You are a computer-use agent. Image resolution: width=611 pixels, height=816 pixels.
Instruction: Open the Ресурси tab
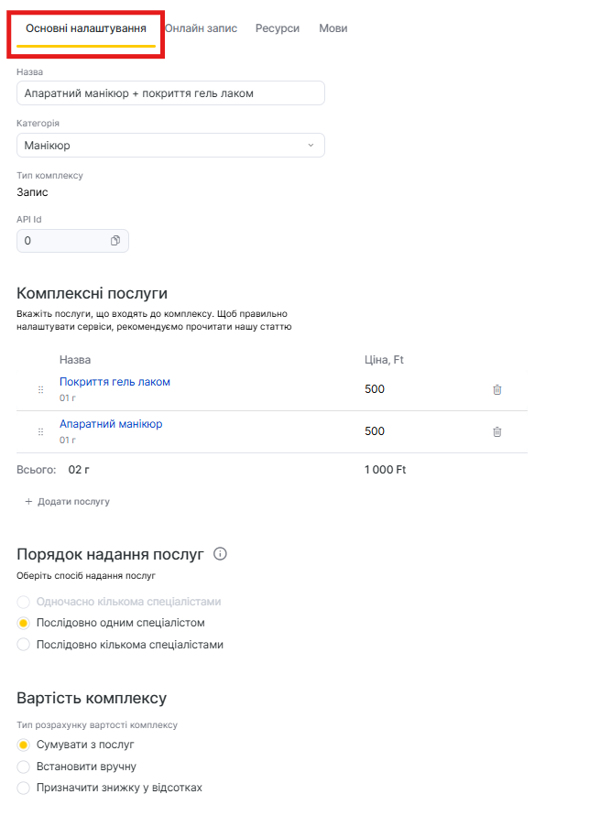pyautogui.click(x=278, y=28)
